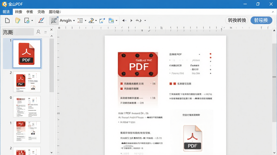Select the highlighted thumbnail with large PDF icon

[x=27, y=54]
